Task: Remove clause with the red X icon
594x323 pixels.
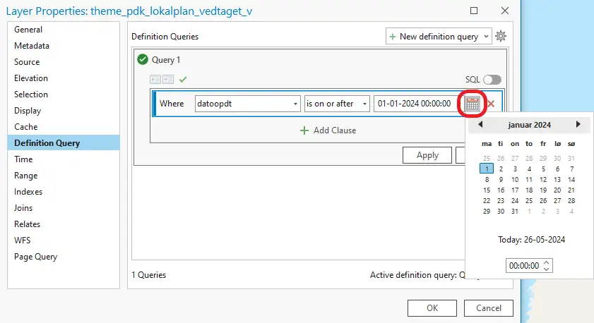Action: (491, 104)
